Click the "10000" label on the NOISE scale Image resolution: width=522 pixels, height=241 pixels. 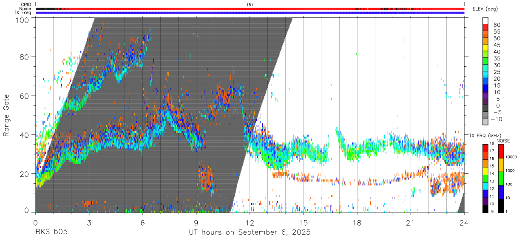point(511,157)
